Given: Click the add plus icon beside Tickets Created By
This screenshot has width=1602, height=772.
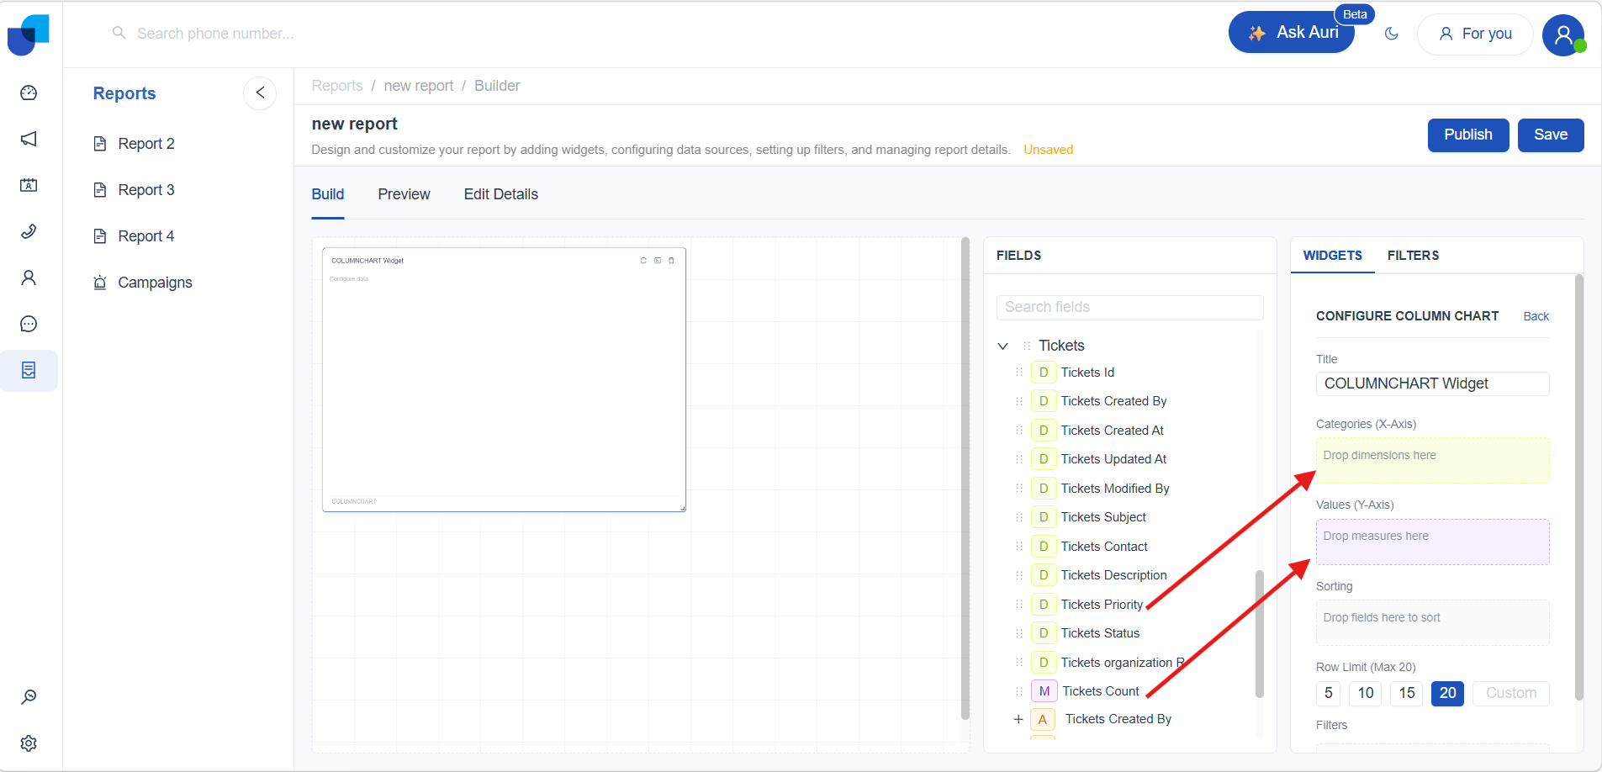Looking at the screenshot, I should (x=1018, y=719).
